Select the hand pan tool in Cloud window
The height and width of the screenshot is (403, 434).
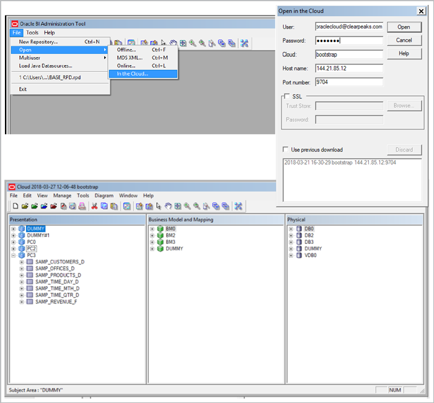(x=168, y=206)
